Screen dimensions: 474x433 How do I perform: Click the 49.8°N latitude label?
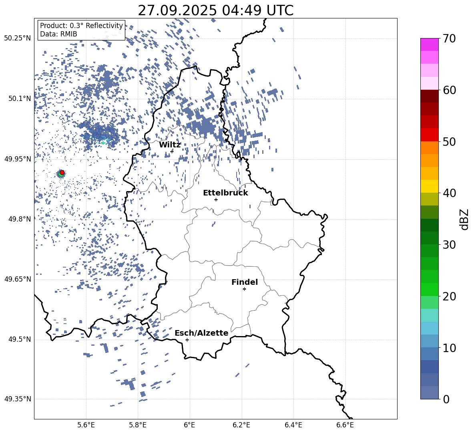pos(20,219)
